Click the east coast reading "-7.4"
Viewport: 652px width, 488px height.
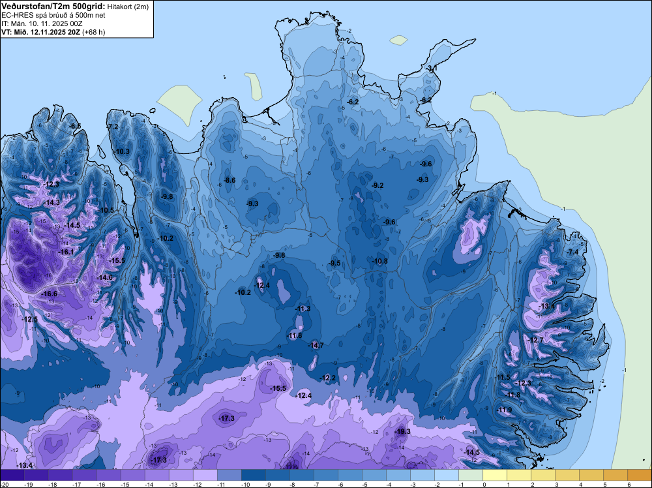tap(572, 252)
